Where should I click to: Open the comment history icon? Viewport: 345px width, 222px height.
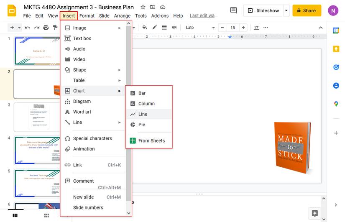click(233, 10)
